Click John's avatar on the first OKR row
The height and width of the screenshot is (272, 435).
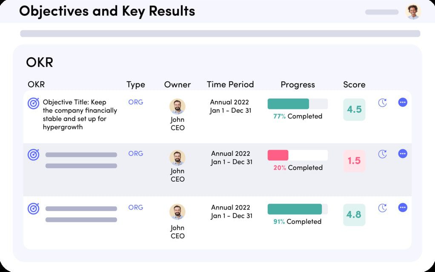177,106
